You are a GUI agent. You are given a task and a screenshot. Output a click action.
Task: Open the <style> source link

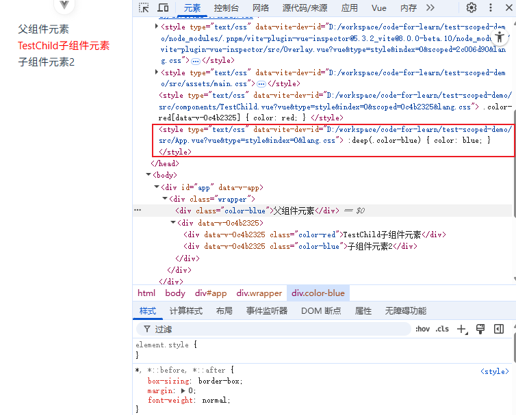click(494, 371)
